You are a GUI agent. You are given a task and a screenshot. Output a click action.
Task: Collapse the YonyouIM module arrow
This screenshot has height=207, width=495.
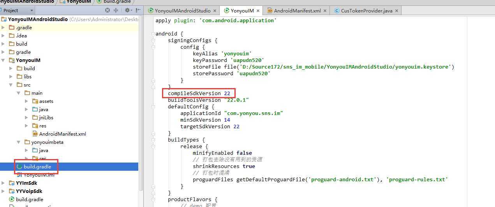(3, 60)
